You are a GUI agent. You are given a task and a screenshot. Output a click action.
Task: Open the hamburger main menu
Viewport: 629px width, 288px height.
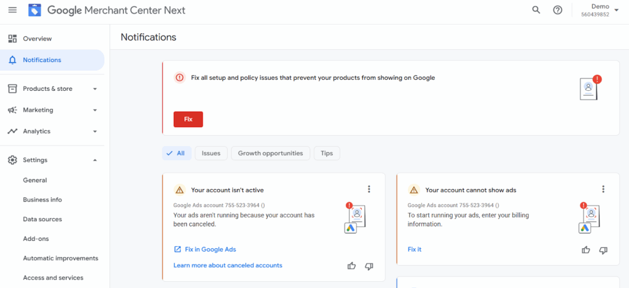click(12, 10)
